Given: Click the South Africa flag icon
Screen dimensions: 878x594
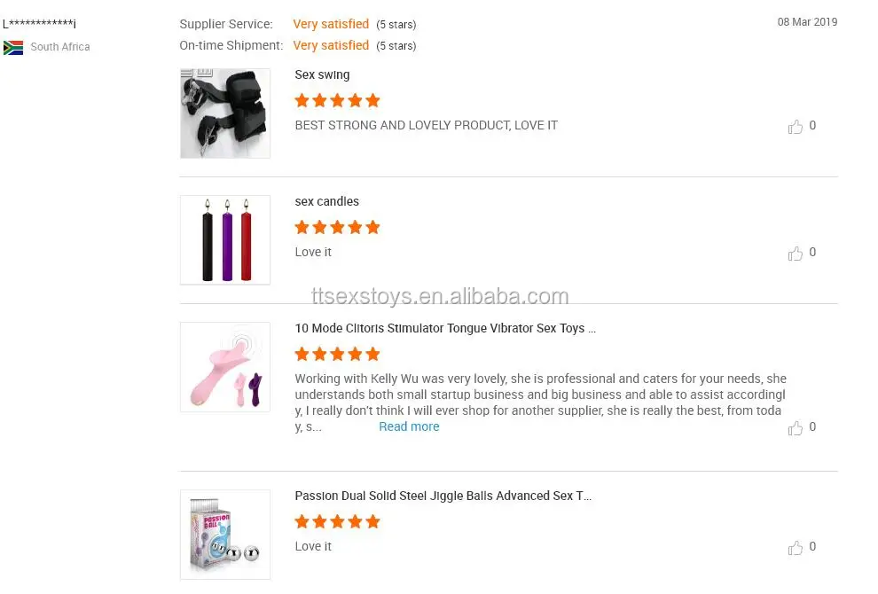Looking at the screenshot, I should pos(13,47).
